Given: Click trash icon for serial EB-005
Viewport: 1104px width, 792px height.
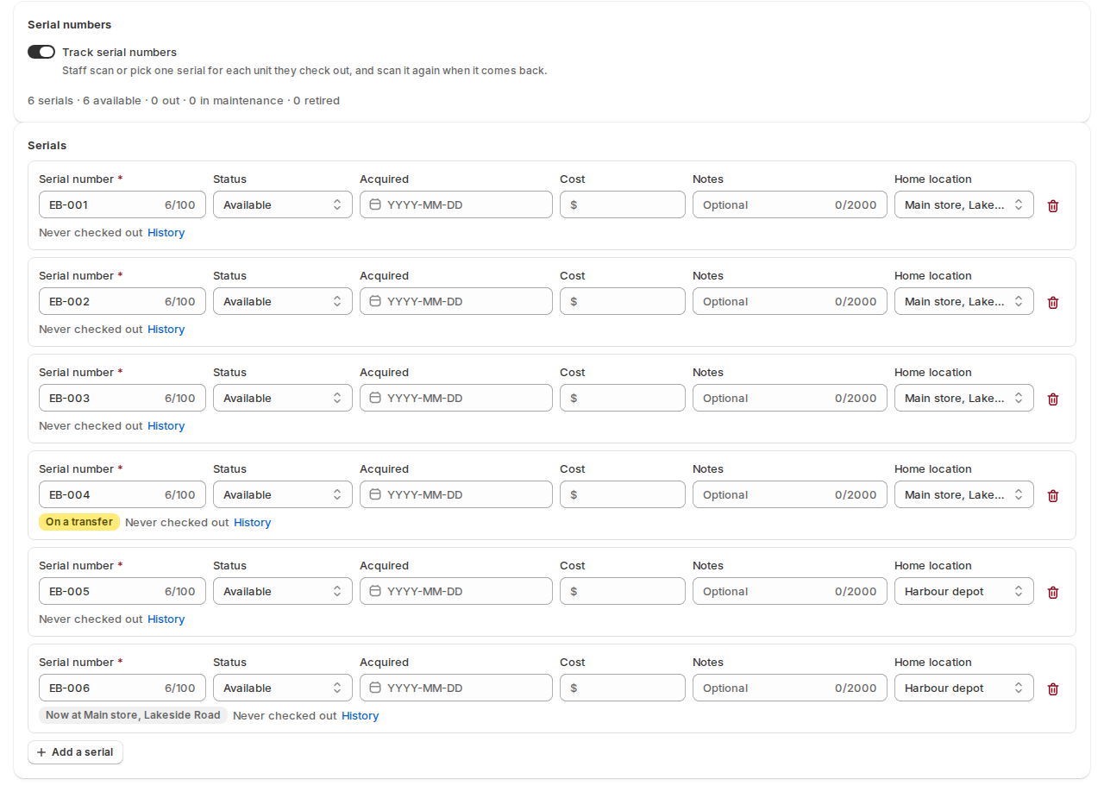Looking at the screenshot, I should (x=1052, y=592).
